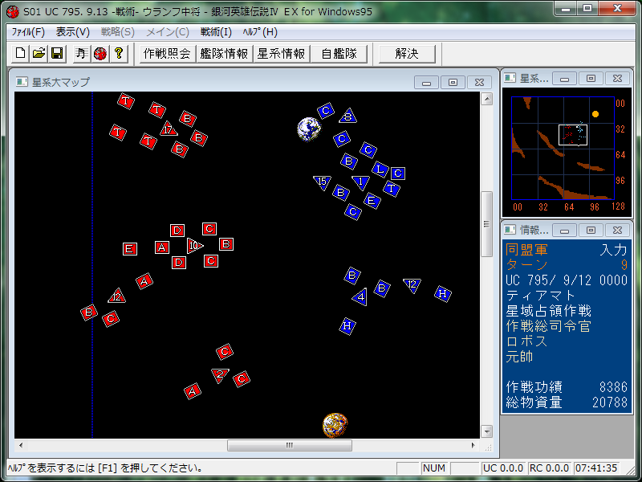This screenshot has height=482, width=642.
Task: Click the UC 795/ 9/12 0000 date line
Action: (567, 280)
